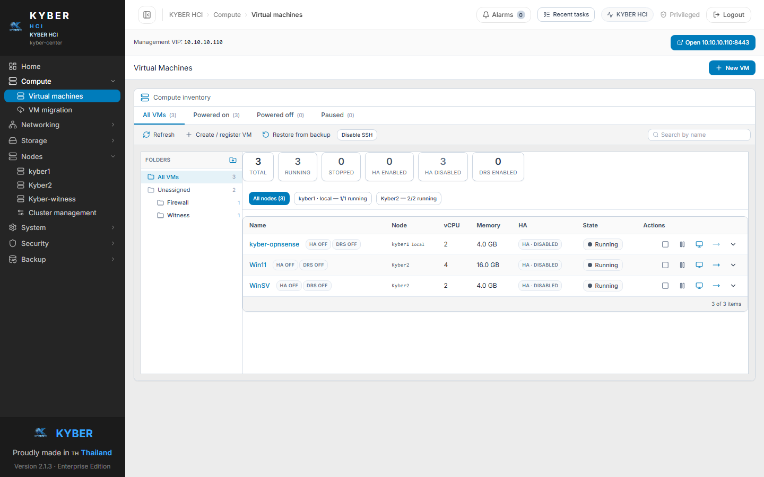Screen dimensions: 764x477
Task: Expand actions for Win11 row
Action: (733, 265)
